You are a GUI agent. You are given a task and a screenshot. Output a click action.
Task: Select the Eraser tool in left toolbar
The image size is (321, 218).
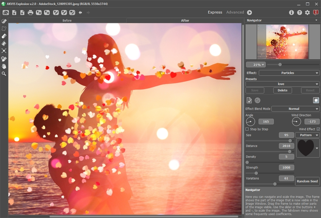(x=4, y=36)
